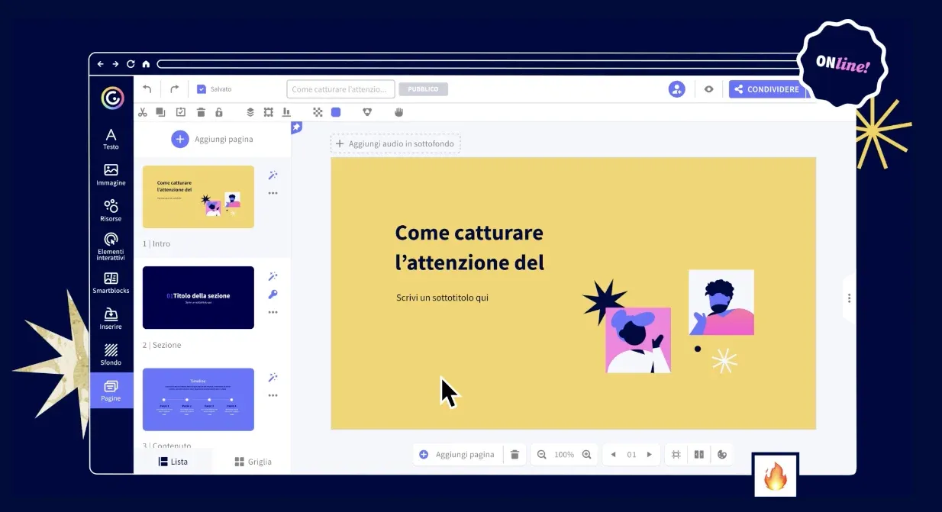Click the lock icon in the toolbar
942x512 pixels.
coord(219,112)
